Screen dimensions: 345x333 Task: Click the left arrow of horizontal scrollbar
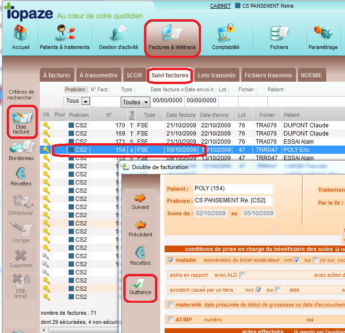pyautogui.click(x=44, y=330)
